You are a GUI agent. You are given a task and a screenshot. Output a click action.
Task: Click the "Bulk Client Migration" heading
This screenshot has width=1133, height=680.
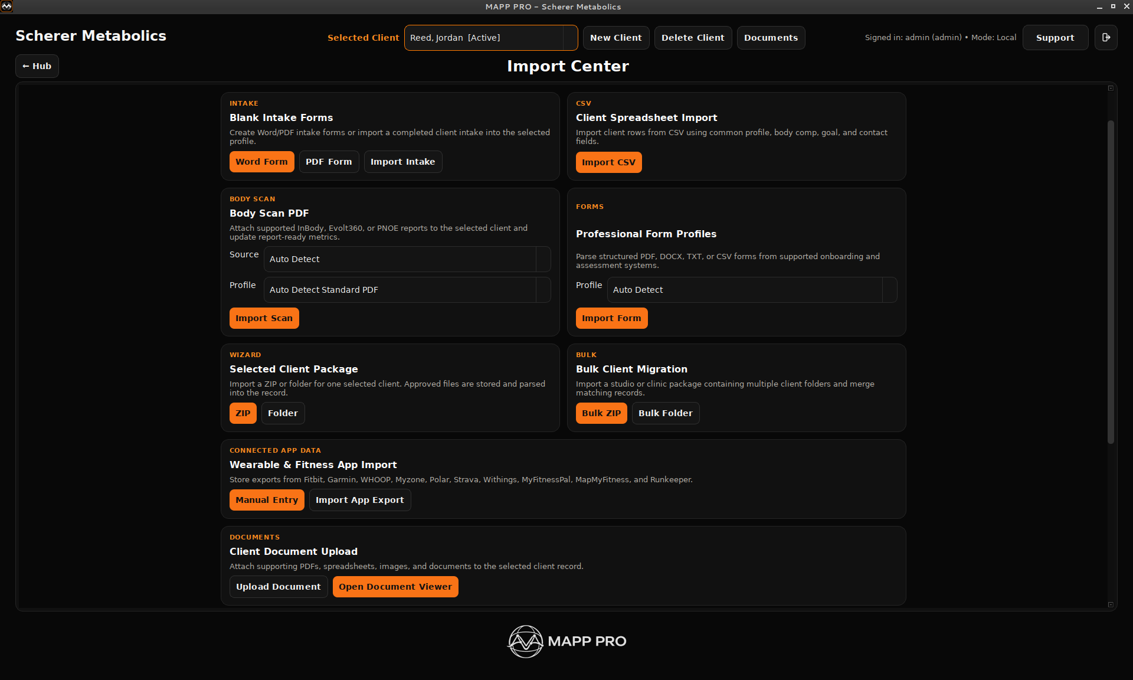tap(632, 369)
